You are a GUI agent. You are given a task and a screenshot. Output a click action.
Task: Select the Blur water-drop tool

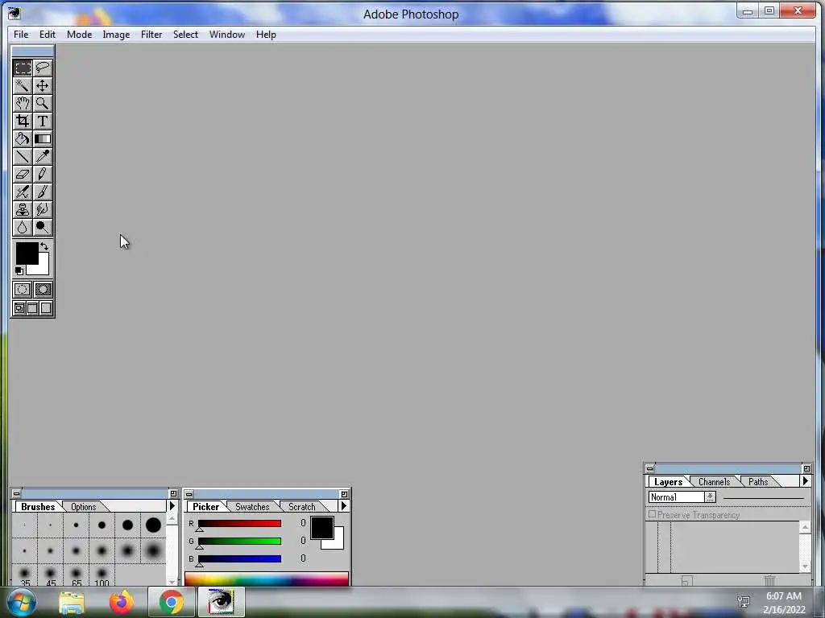[x=23, y=228]
